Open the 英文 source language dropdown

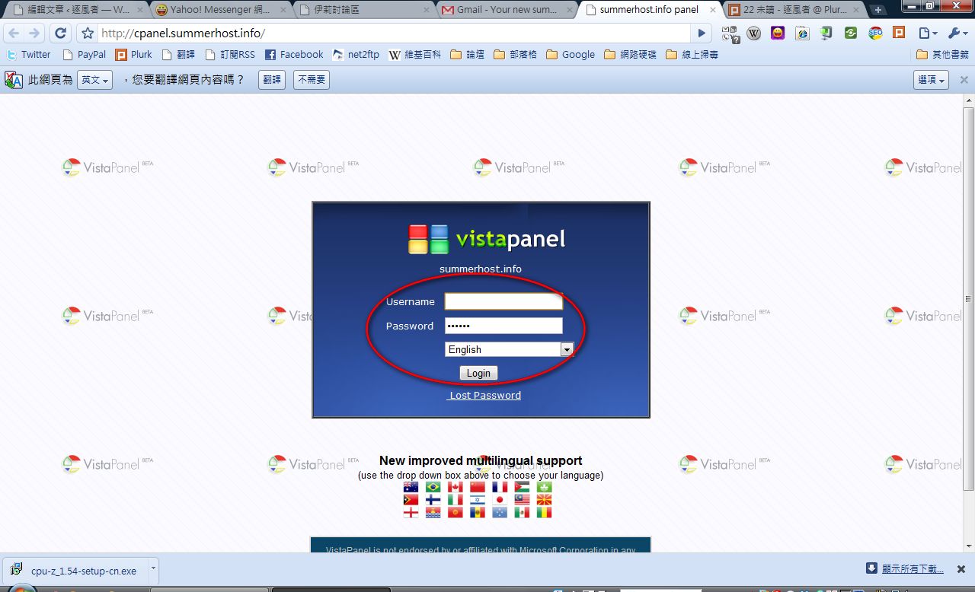[95, 80]
